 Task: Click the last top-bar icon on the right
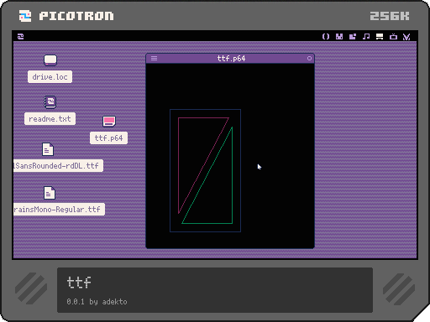(406, 37)
